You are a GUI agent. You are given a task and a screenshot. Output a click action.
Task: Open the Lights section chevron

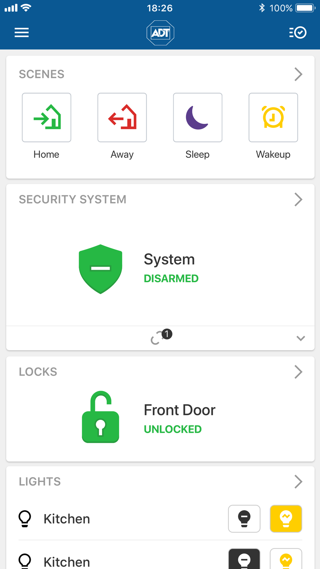point(298,482)
